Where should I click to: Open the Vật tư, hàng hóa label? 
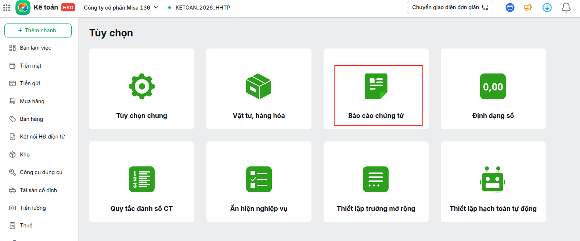click(259, 116)
